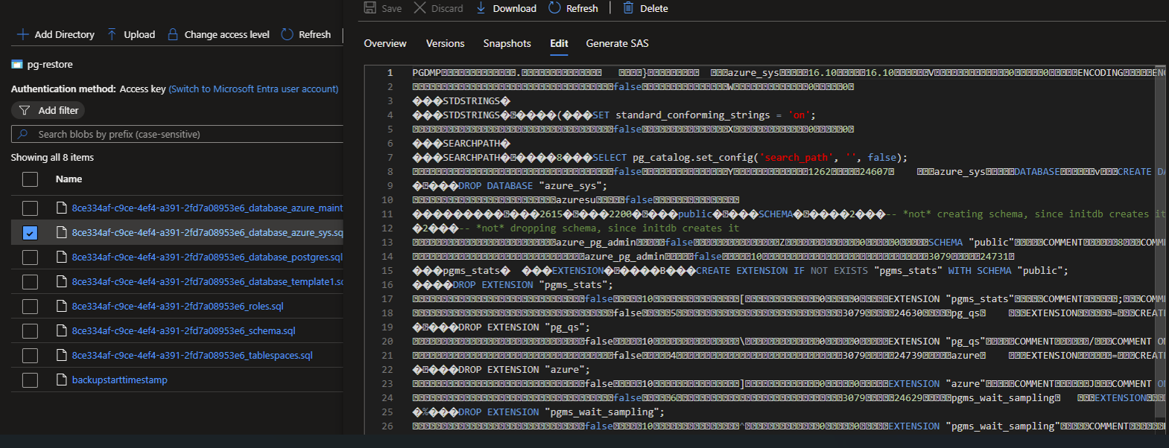Open the tablespaces.sql blob link
Viewport: 1169px width, 448px height.
tap(192, 355)
